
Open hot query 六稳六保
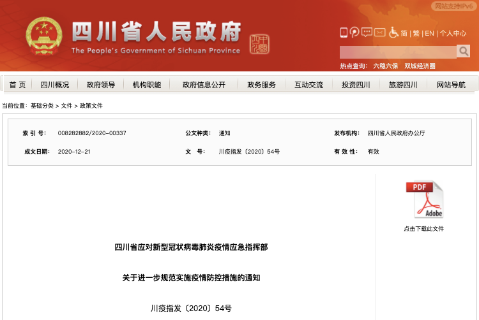tap(386, 66)
